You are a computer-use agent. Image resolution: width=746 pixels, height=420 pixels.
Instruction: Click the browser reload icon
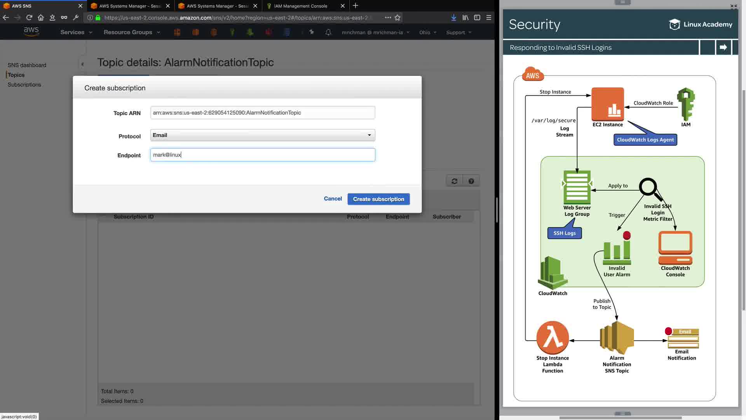pyautogui.click(x=29, y=17)
